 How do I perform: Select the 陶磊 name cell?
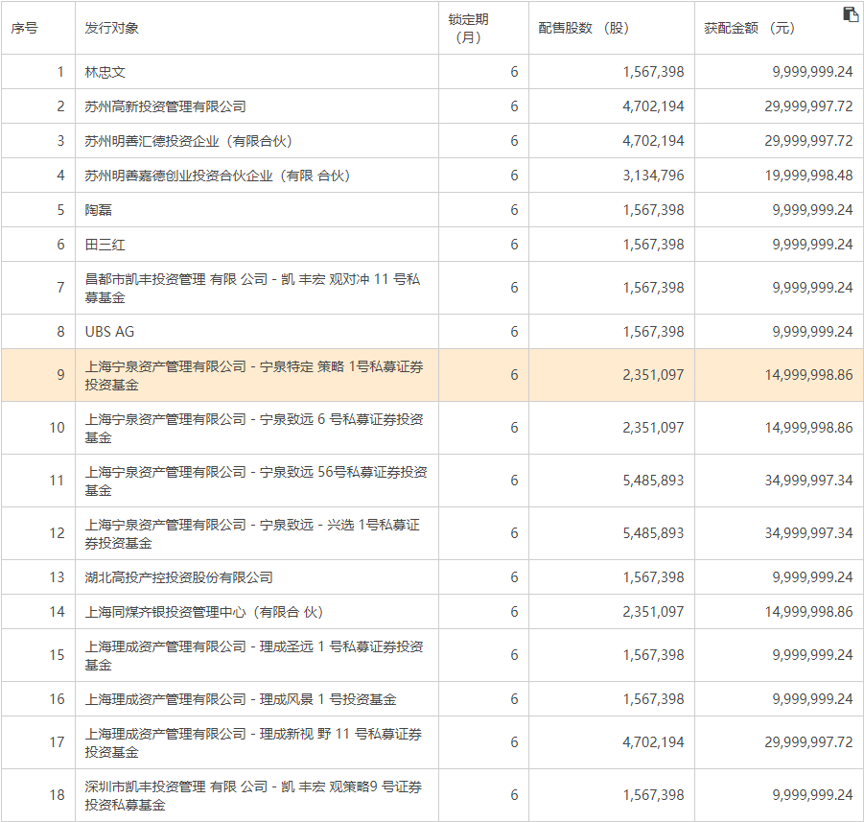pos(99,210)
